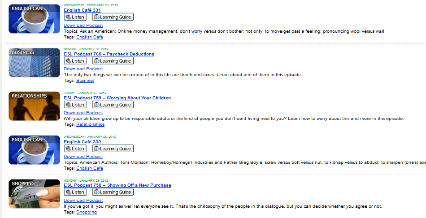Click Listen button for English Café 330

[x=75, y=149]
